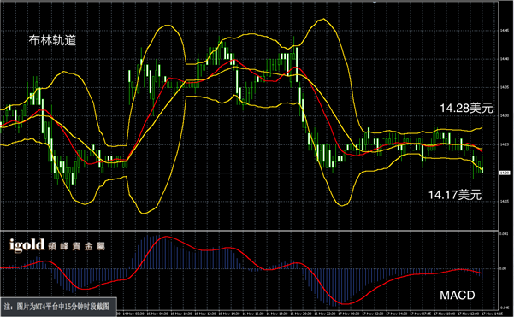Click the 14.40 level on the price axis
Screen dimensions: 514x317
click(x=505, y=59)
